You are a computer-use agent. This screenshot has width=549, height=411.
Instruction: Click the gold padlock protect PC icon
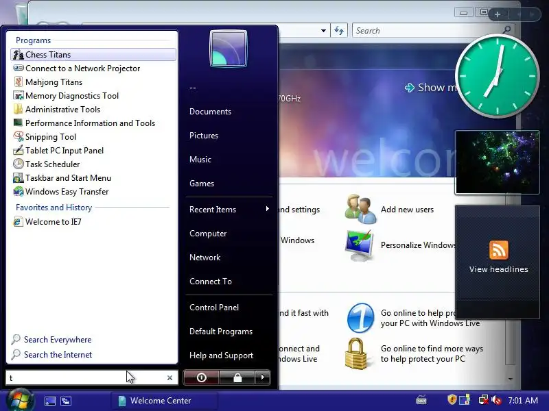point(356,353)
